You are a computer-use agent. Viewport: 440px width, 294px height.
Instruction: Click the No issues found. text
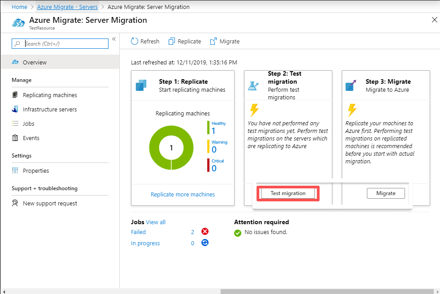(266, 232)
